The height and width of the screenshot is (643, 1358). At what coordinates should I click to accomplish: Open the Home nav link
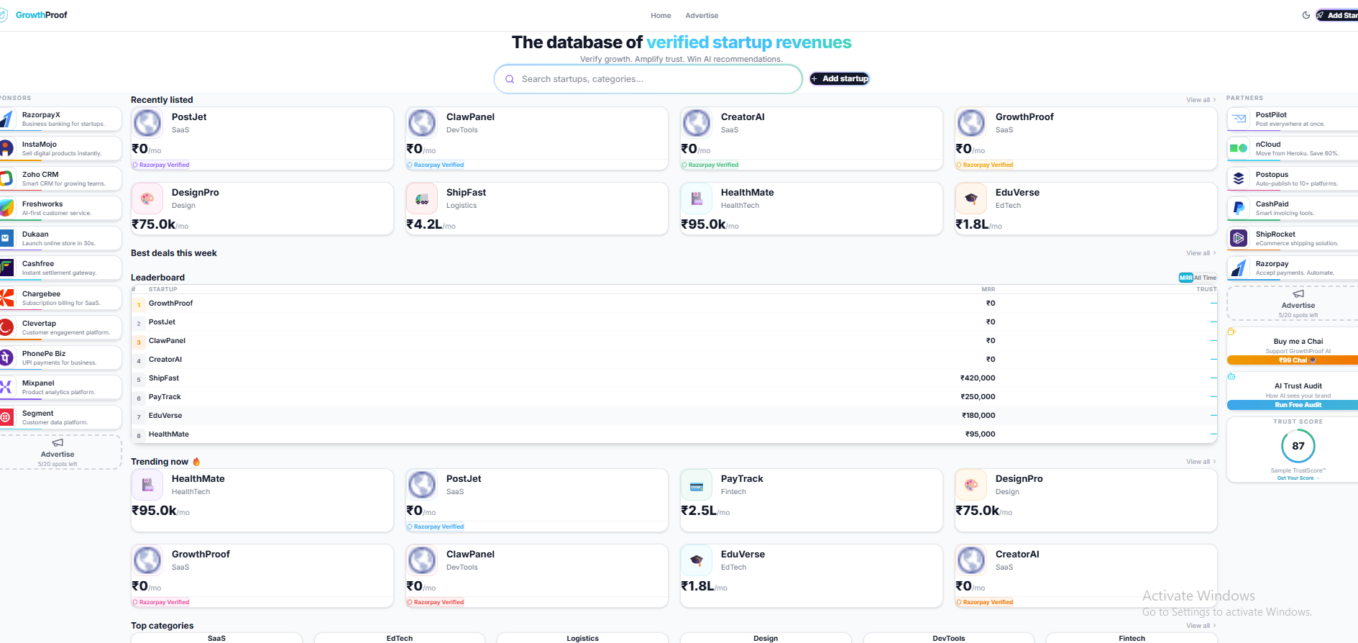click(x=661, y=16)
